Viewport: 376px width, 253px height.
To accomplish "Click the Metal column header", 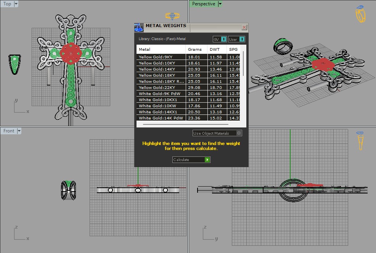I will pyautogui.click(x=161, y=49).
